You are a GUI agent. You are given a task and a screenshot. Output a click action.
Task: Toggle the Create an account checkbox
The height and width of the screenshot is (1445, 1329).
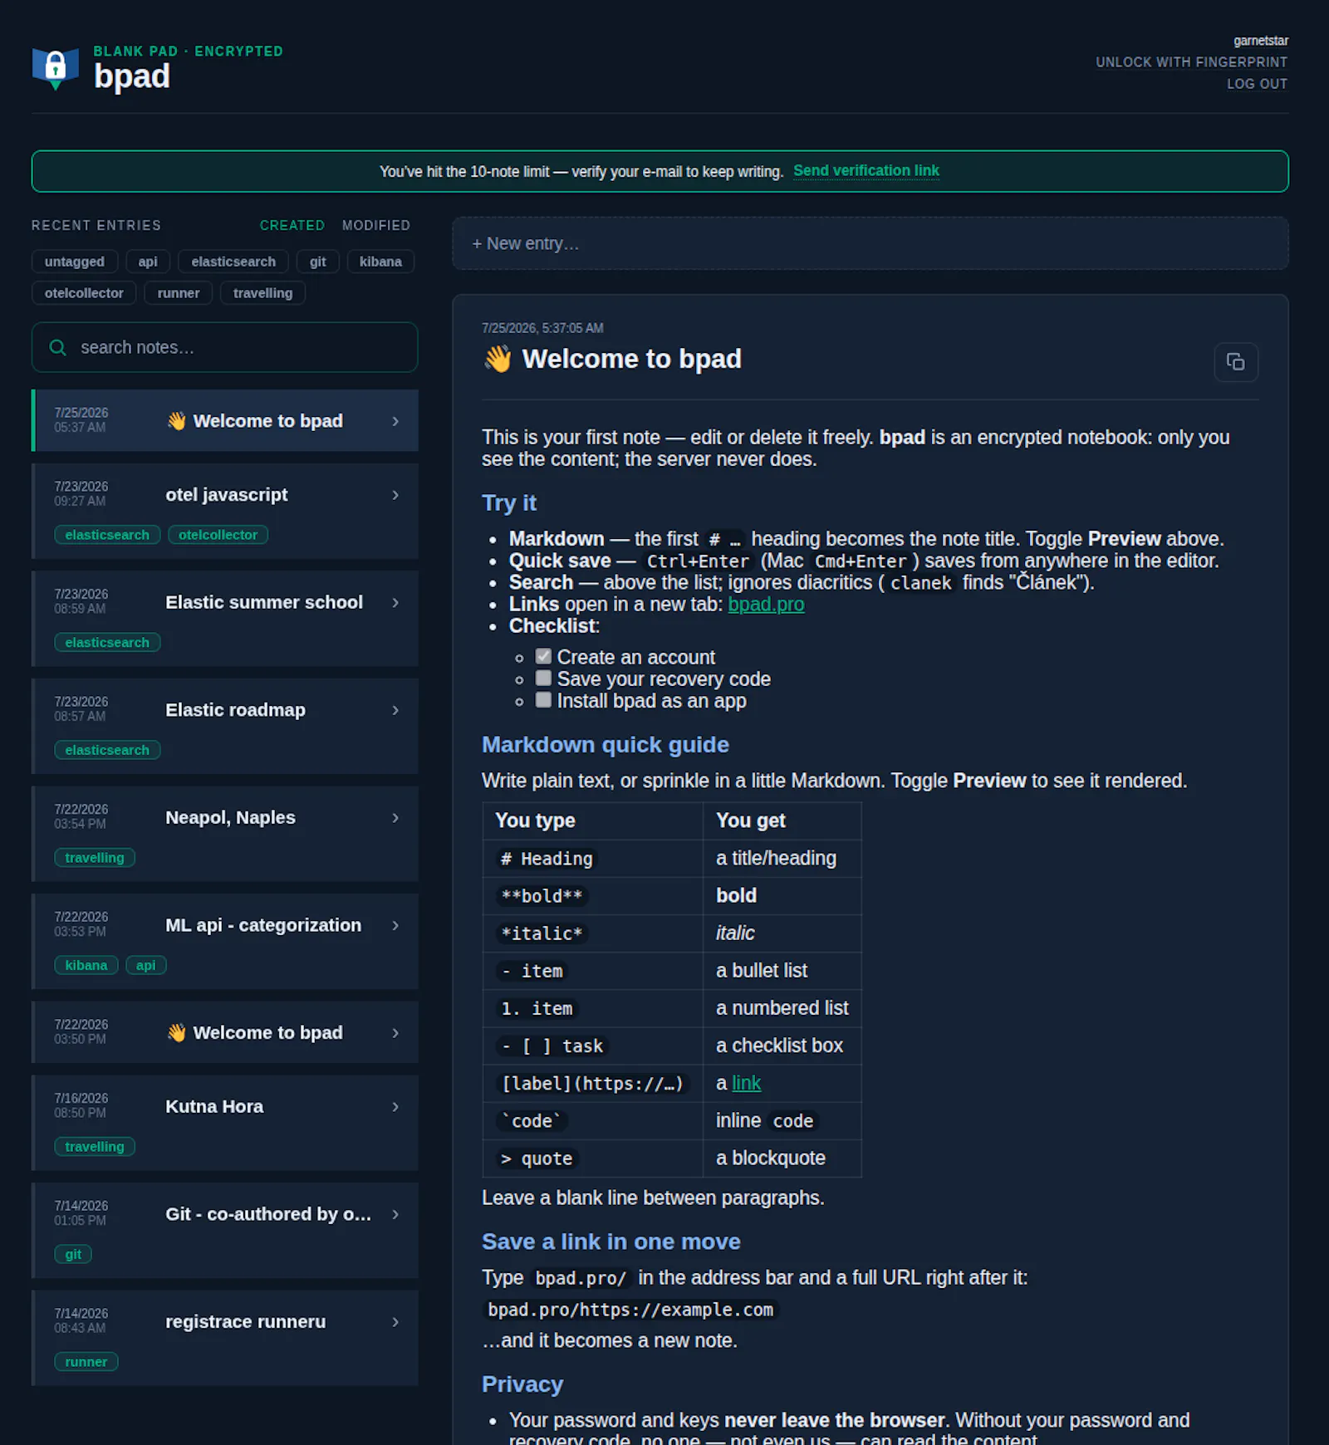(x=543, y=656)
